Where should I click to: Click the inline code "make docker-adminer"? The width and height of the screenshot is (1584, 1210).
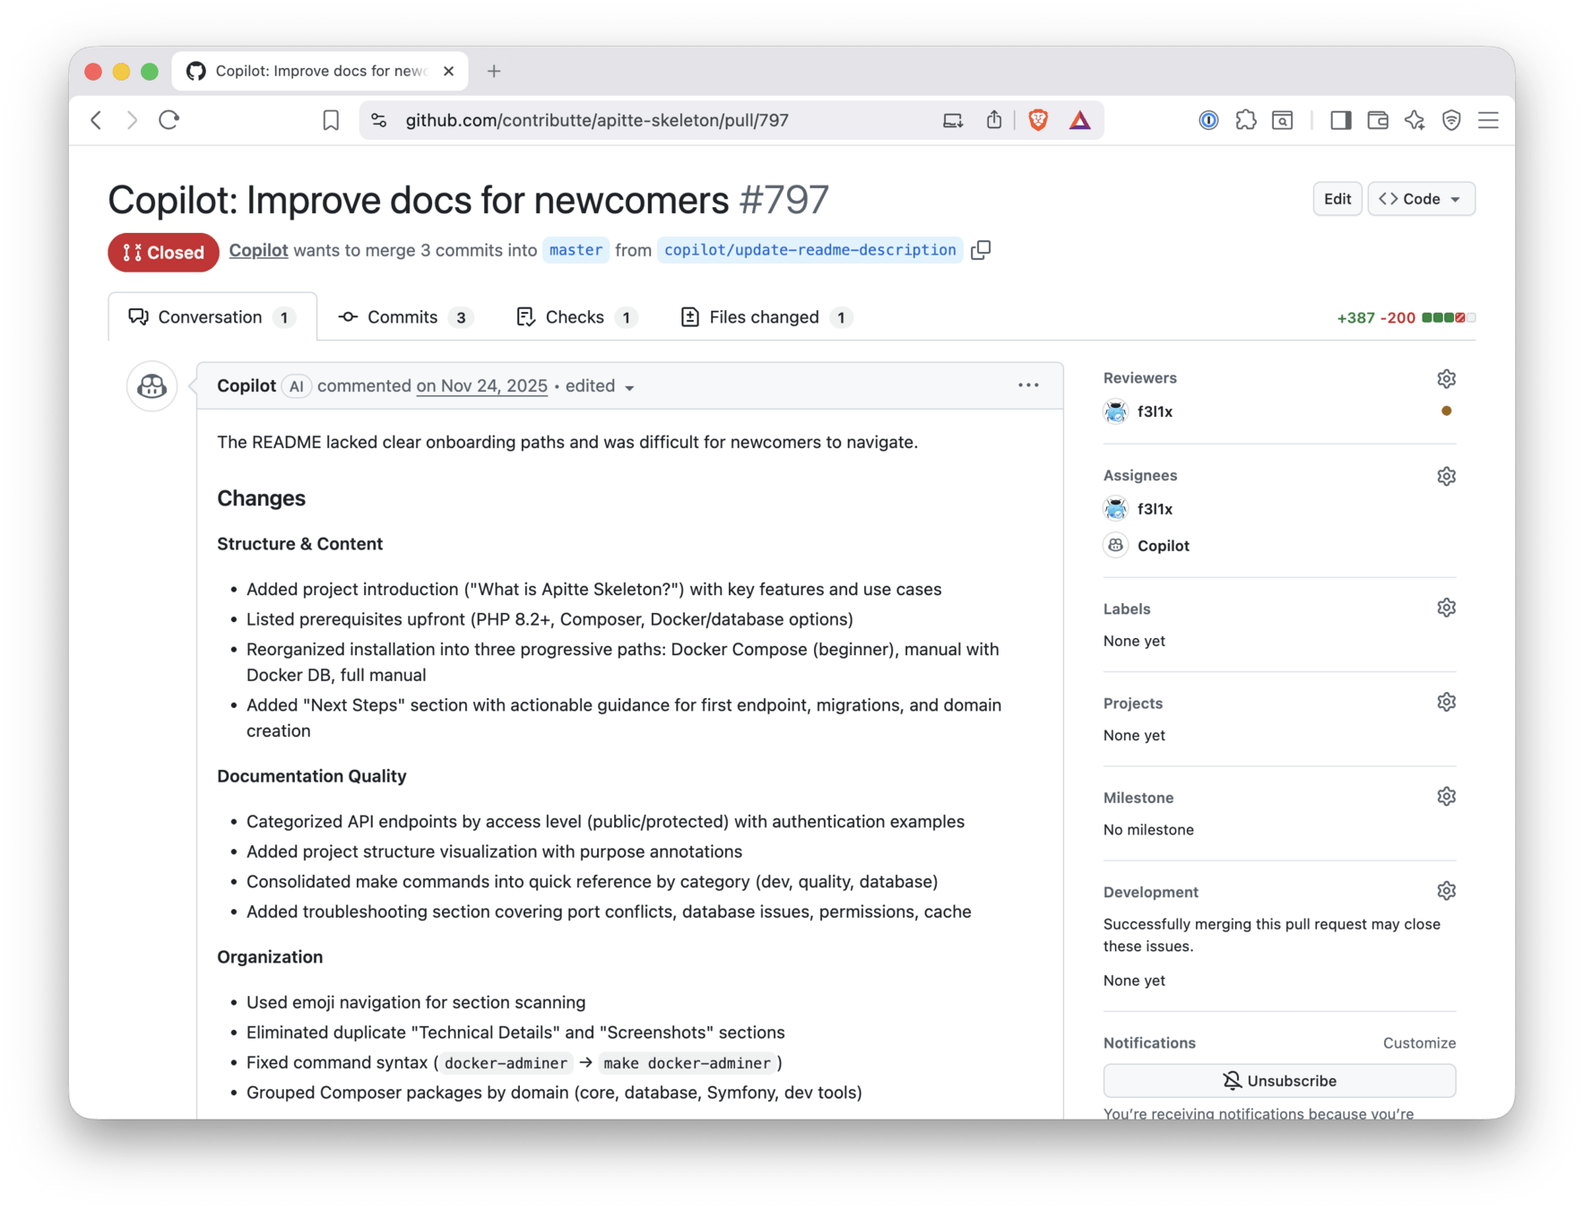(687, 1063)
